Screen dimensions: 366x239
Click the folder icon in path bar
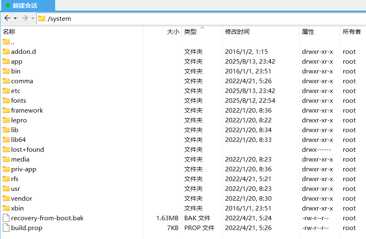42,18
